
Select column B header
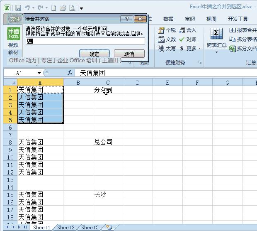[x=78, y=83]
